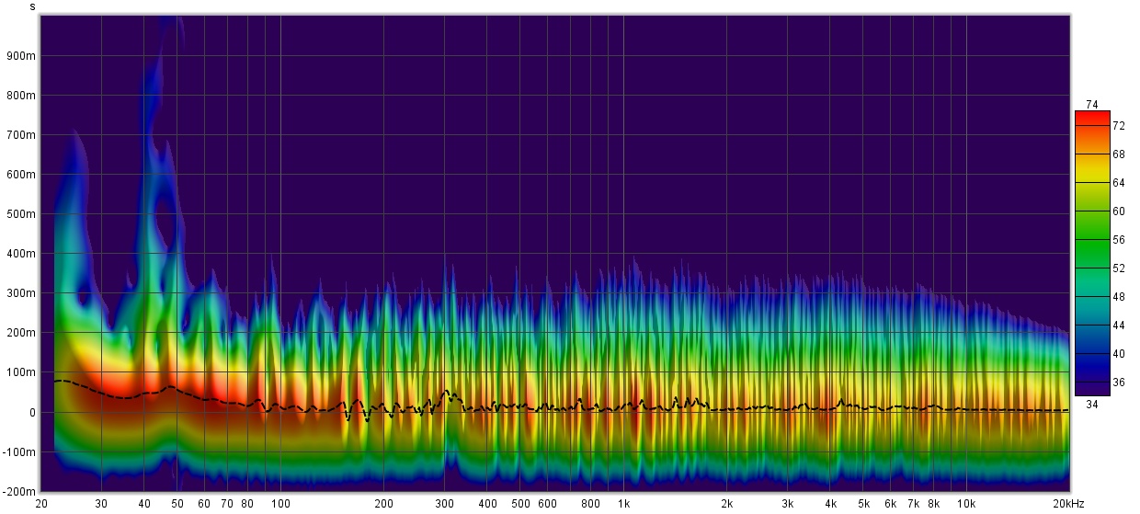Screen dimensions: 1140x514
Task: Click the 1k frequency axis label
Action: click(x=623, y=504)
